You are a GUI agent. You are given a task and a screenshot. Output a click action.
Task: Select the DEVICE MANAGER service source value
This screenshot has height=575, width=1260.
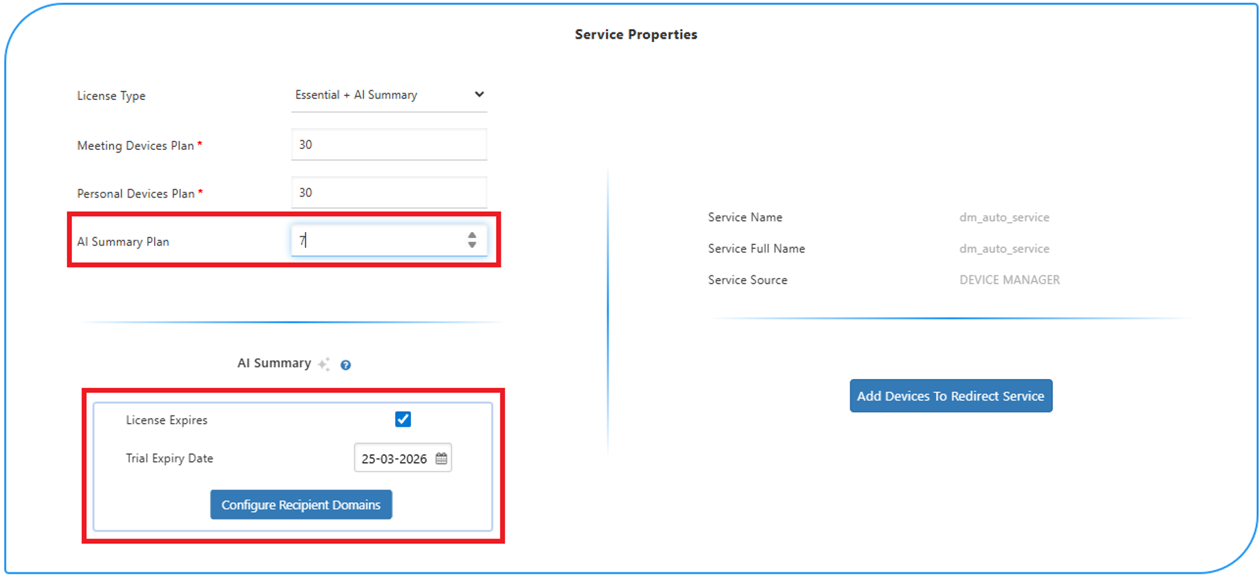(x=1009, y=280)
